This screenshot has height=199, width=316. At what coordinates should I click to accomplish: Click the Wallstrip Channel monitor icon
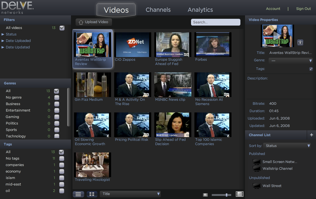coord(256,169)
